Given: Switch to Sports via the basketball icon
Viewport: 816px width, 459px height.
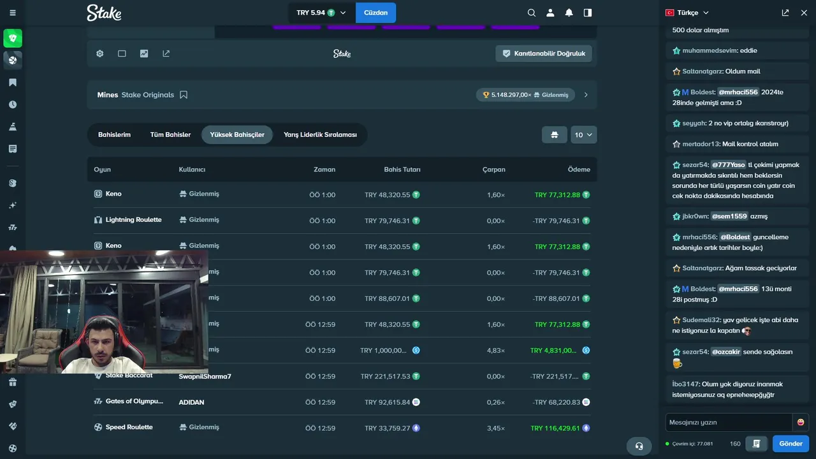Looking at the screenshot, I should coord(13,60).
